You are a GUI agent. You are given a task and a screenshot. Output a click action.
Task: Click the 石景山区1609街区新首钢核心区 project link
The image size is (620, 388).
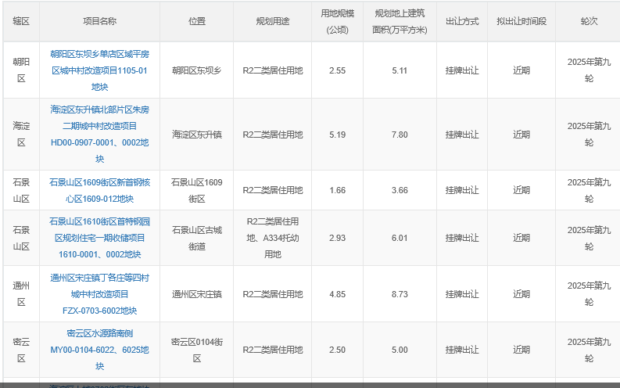click(99, 190)
